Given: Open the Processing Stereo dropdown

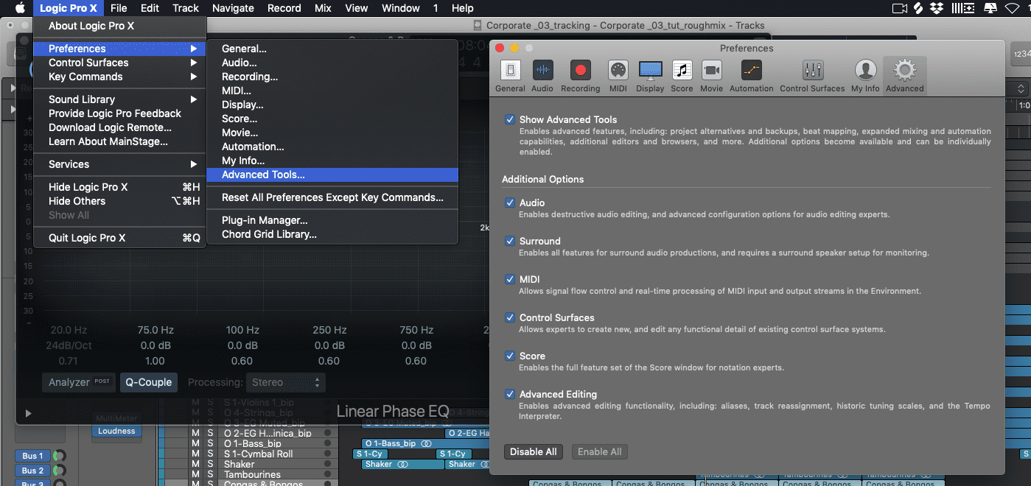Looking at the screenshot, I should coord(287,382).
